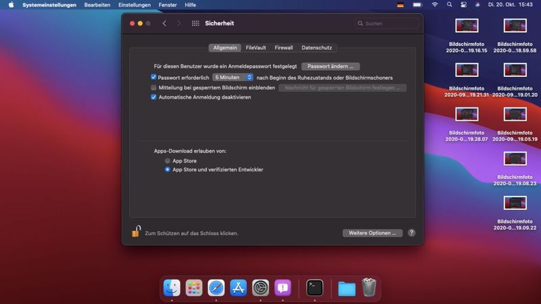Open the Hilfe menu

[190, 5]
